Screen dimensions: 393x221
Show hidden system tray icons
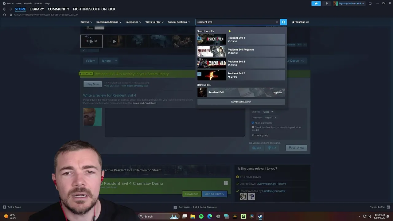358,216
